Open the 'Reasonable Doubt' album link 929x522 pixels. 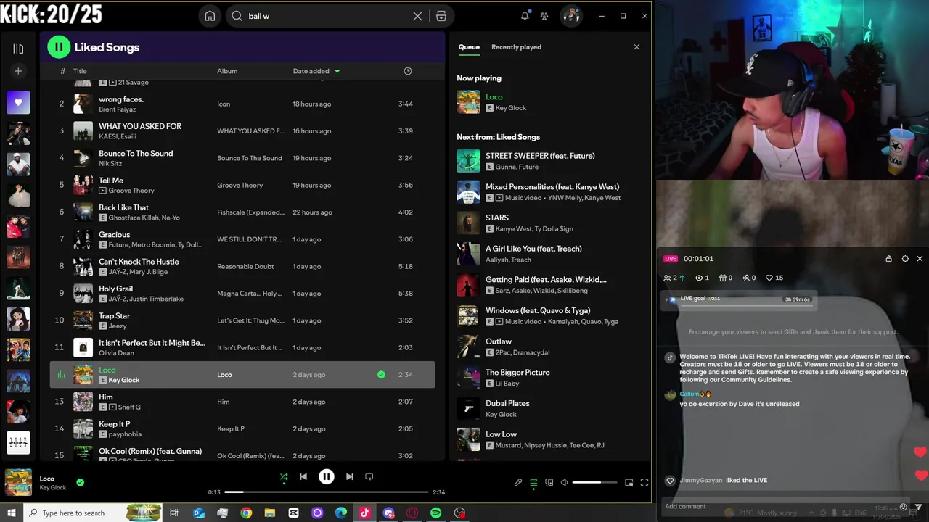[x=245, y=267]
